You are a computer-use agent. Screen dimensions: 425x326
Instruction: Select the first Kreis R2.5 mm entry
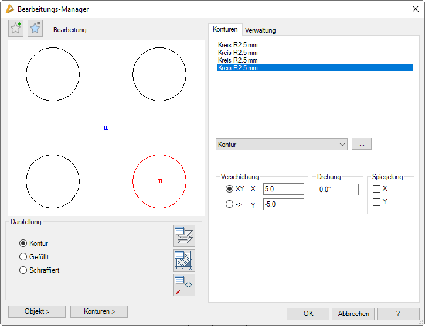pos(237,44)
